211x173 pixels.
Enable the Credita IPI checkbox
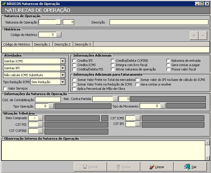(x=74, y=61)
